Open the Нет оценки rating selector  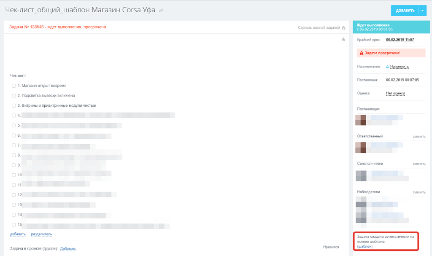coord(395,93)
